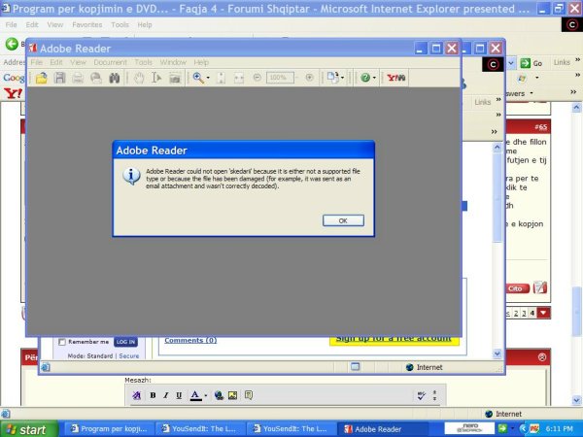The image size is (583, 437).
Task: Click the Insert Image icon in editor
Action: point(233,395)
